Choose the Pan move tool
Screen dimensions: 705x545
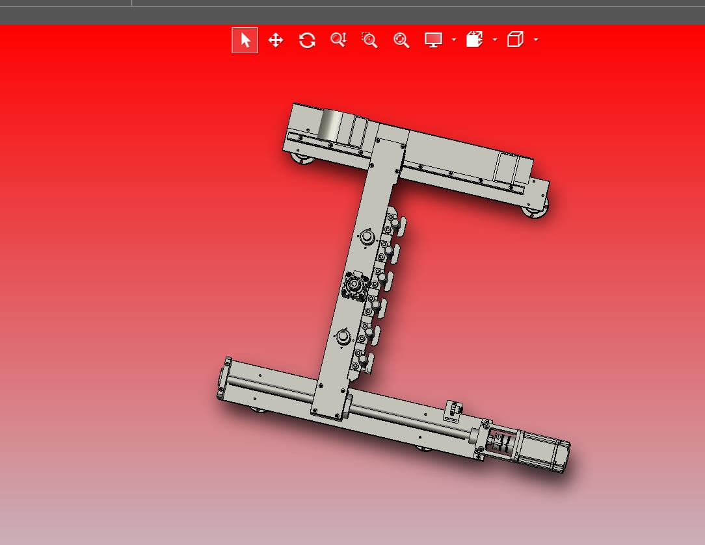[276, 40]
